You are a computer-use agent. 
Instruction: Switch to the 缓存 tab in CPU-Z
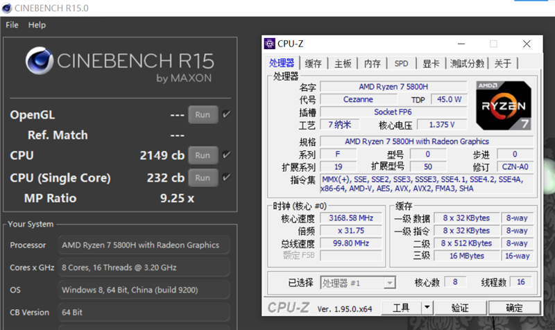tap(314, 64)
